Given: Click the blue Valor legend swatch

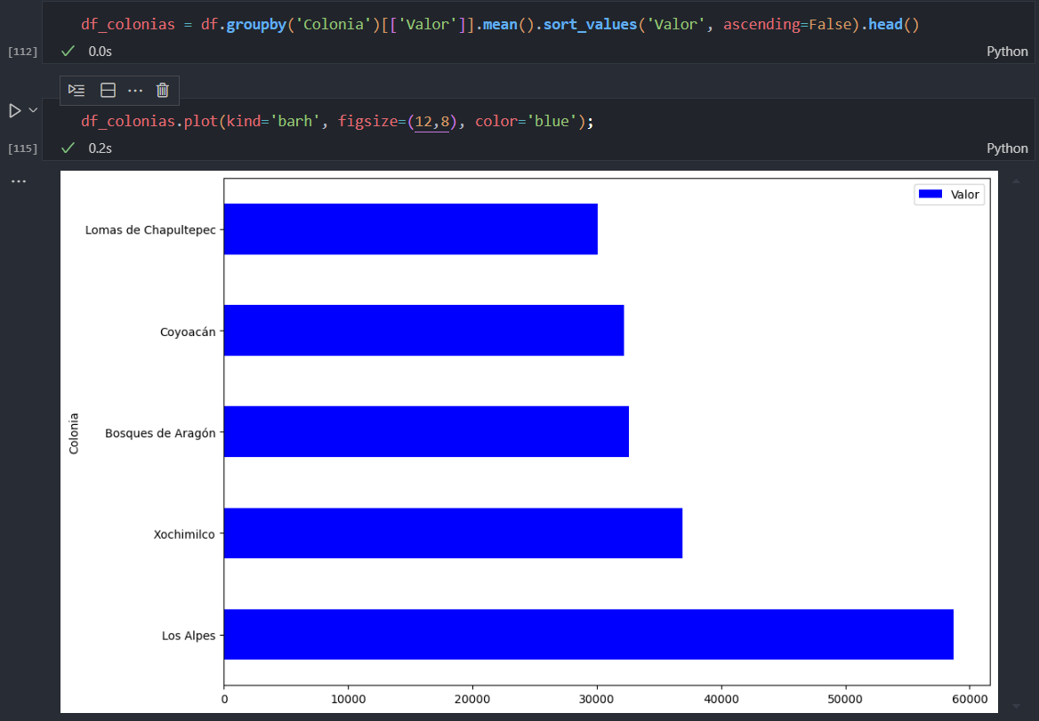Looking at the screenshot, I should click(x=930, y=194).
